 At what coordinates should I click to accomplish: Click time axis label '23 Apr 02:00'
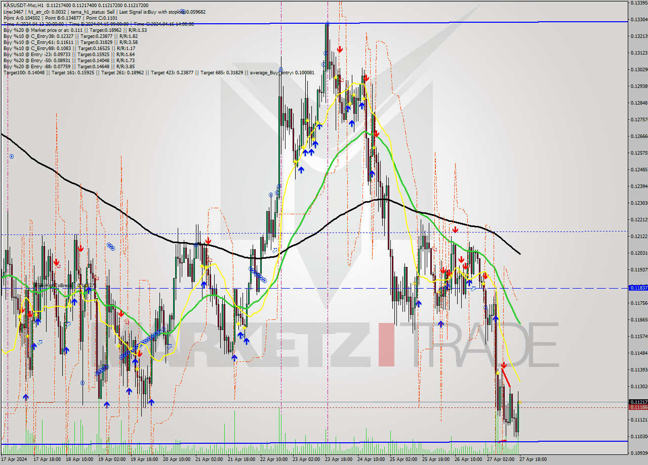click(x=306, y=459)
